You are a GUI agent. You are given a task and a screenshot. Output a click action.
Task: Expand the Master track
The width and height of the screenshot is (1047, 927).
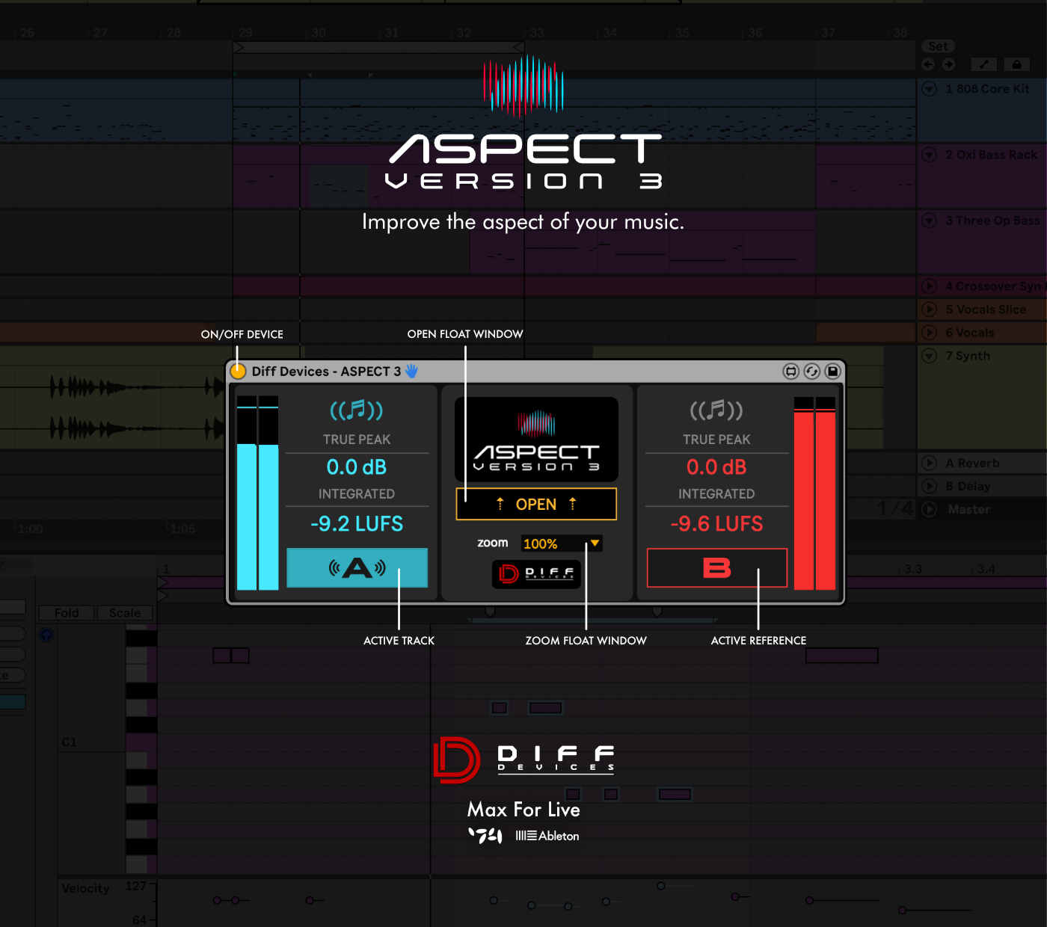click(929, 509)
